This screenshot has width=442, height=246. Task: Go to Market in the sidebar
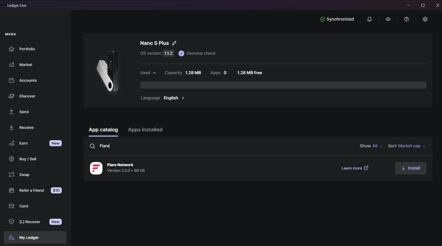click(25, 65)
